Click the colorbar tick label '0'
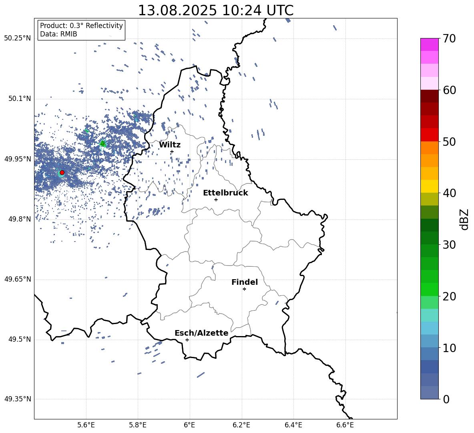This screenshot has height=433, width=474. (446, 399)
